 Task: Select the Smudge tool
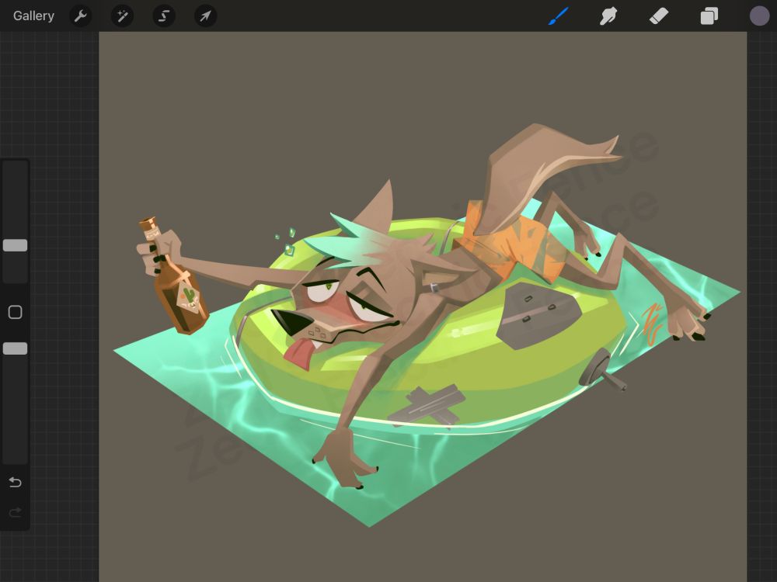(x=608, y=16)
